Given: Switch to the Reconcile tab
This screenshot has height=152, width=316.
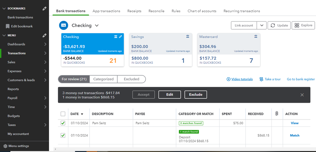Looking at the screenshot, I should coord(156,11).
